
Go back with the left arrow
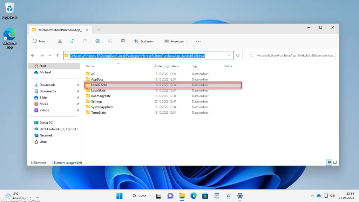33,55
